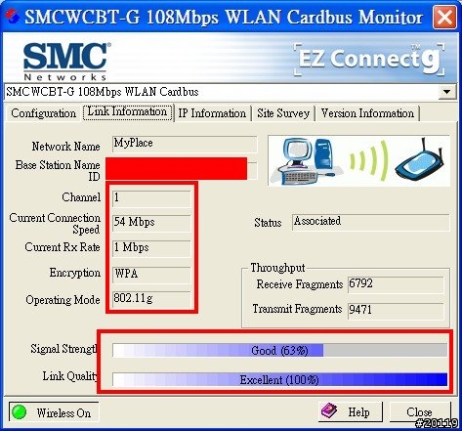Image resolution: width=462 pixels, height=431 pixels.
Task: Switch to the Configuration tab
Action: pyautogui.click(x=43, y=113)
